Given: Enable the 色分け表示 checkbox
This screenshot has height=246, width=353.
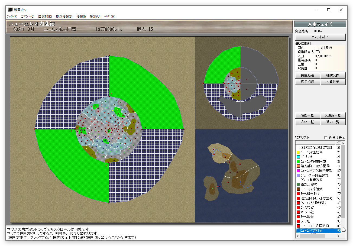Looking at the screenshot, I should point(326,137).
